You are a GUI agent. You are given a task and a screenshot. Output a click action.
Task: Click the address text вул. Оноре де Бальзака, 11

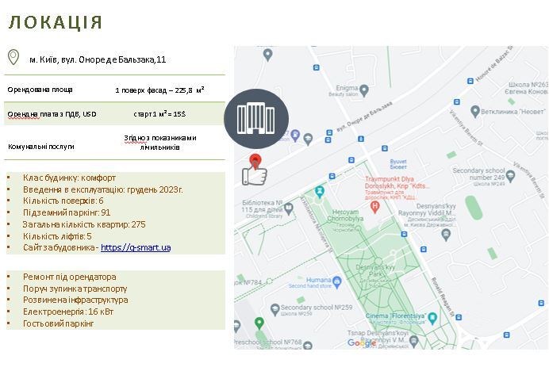(x=98, y=59)
